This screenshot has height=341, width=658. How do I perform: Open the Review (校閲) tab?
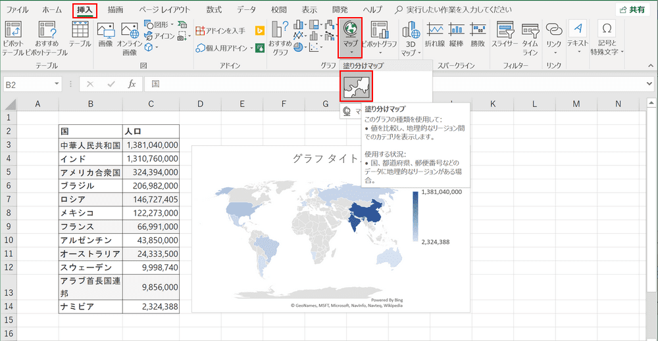tap(278, 10)
